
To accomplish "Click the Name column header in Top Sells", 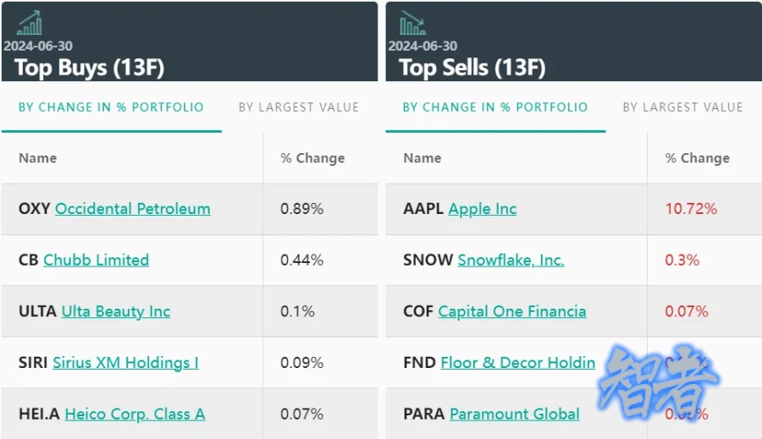I will [x=422, y=158].
